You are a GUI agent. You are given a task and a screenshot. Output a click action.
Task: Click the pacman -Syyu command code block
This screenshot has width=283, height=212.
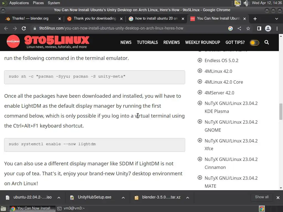coord(95,77)
